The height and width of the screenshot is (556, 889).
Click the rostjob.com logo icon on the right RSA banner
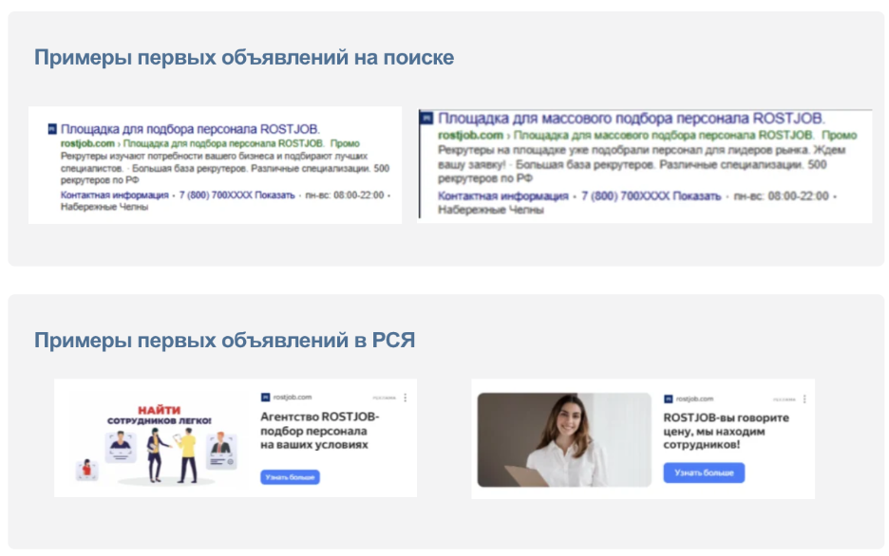pos(668,399)
